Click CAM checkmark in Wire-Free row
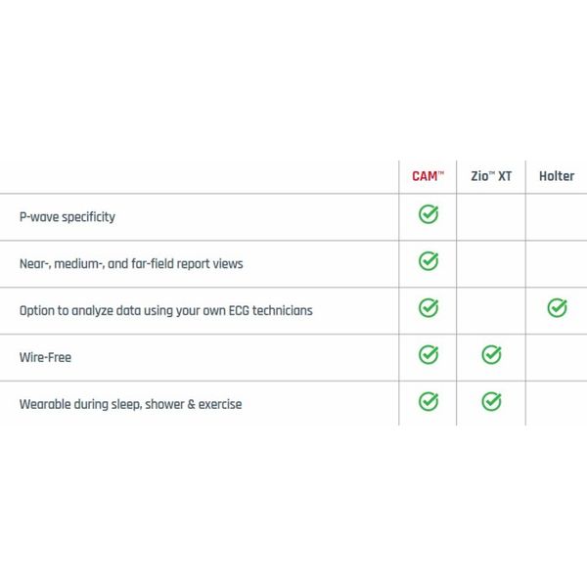This screenshot has width=587, height=587. coord(429,354)
